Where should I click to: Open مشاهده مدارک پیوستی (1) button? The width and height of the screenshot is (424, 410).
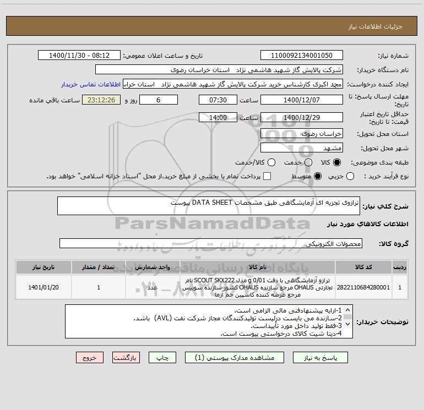click(235, 358)
